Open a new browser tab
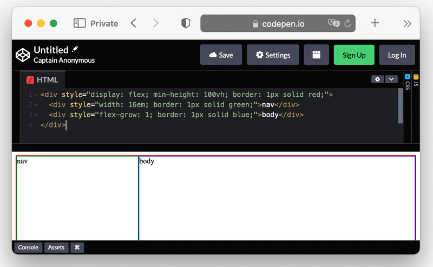Viewport: 433px width, 267px height. pyautogui.click(x=375, y=23)
